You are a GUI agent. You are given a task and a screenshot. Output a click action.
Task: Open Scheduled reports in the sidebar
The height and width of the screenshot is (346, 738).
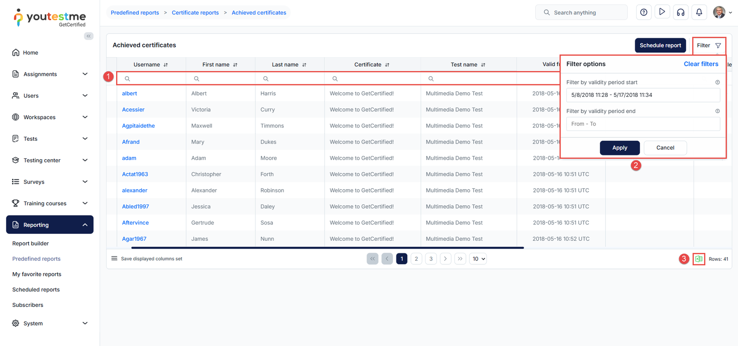pos(36,290)
